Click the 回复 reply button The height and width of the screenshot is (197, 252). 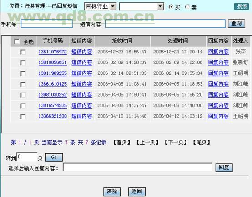[x=224, y=167]
